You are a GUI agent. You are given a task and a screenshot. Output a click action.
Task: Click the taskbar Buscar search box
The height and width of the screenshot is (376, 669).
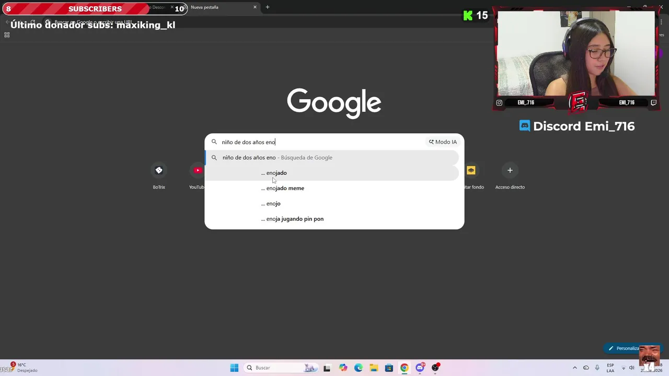281,368
